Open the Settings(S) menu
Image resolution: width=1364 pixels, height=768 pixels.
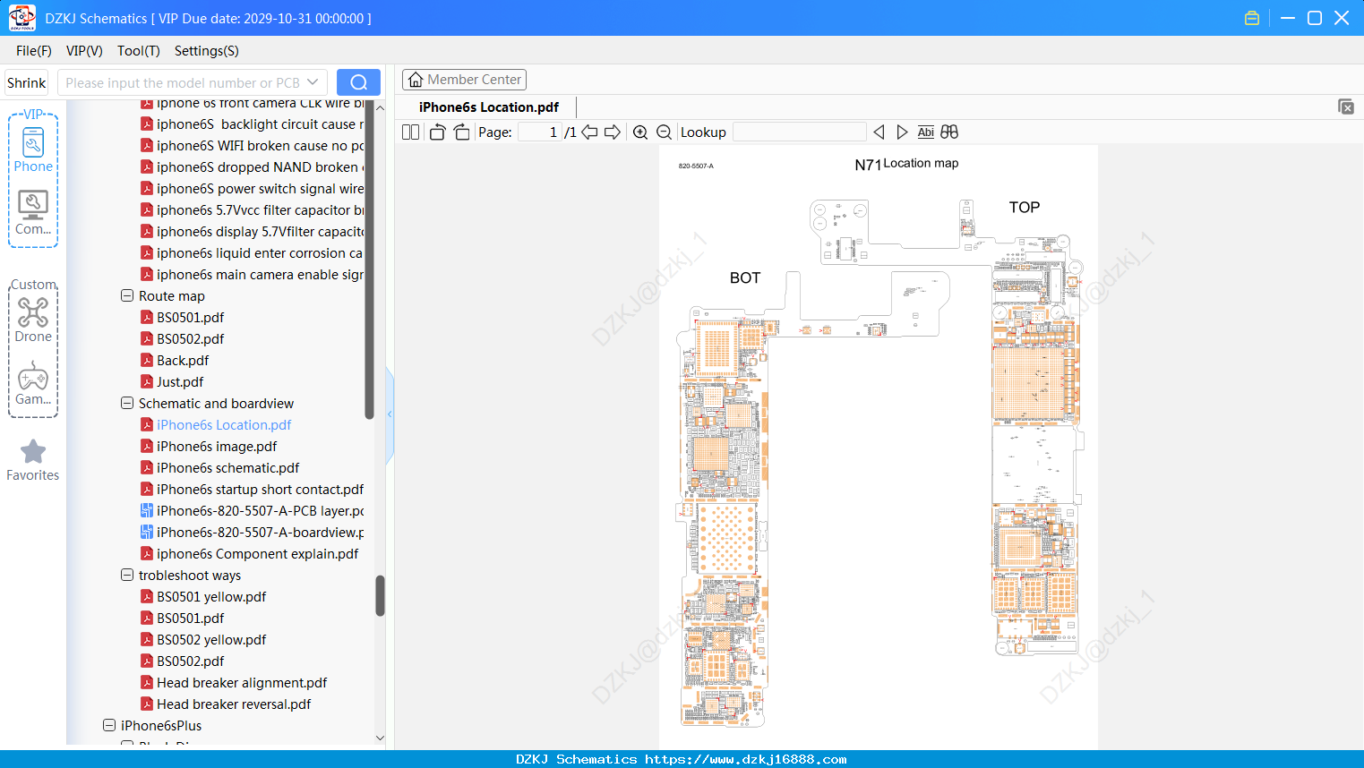pyautogui.click(x=207, y=51)
